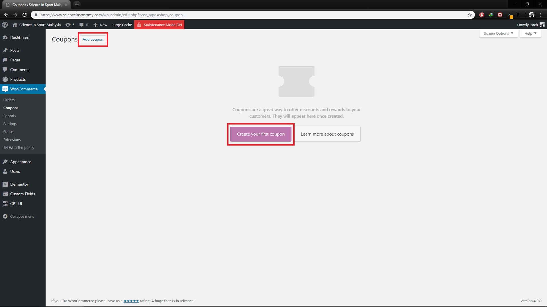This screenshot has width=547, height=307.
Task: Open Jet Woo Templates
Action: point(19,148)
